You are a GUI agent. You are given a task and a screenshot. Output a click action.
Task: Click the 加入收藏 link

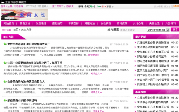(158, 7)
